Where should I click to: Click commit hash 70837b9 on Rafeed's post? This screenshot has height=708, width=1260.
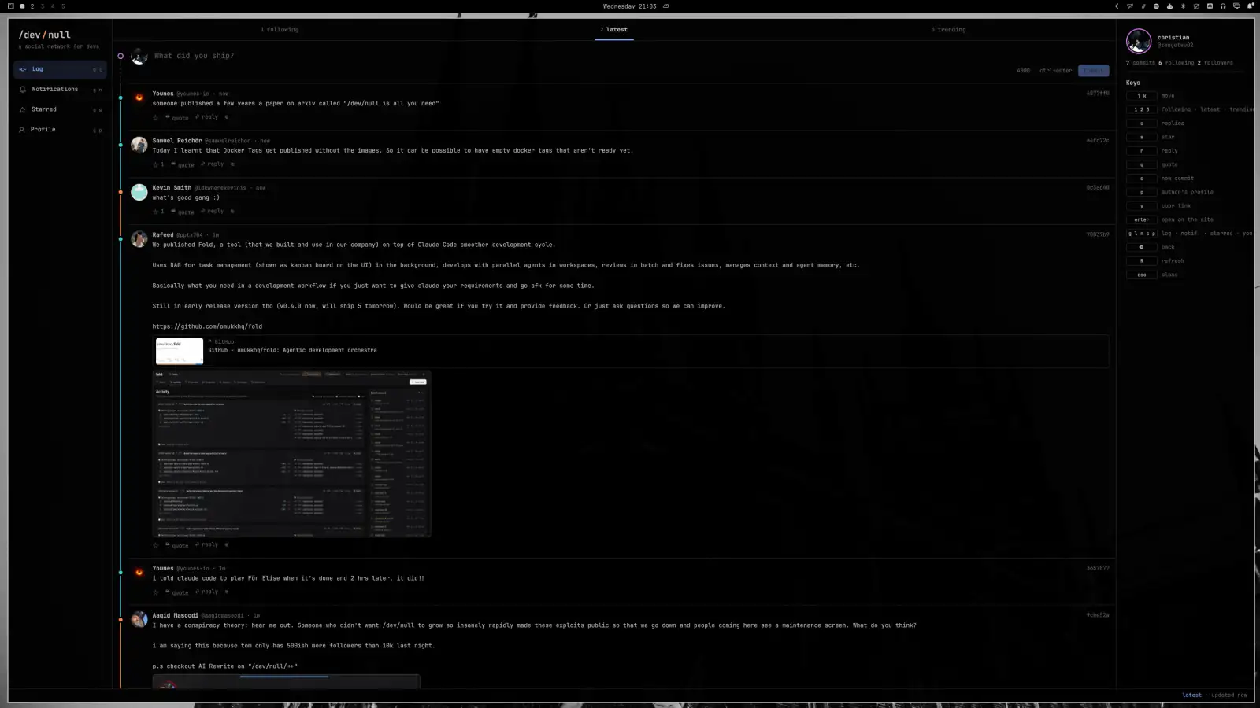pyautogui.click(x=1098, y=234)
